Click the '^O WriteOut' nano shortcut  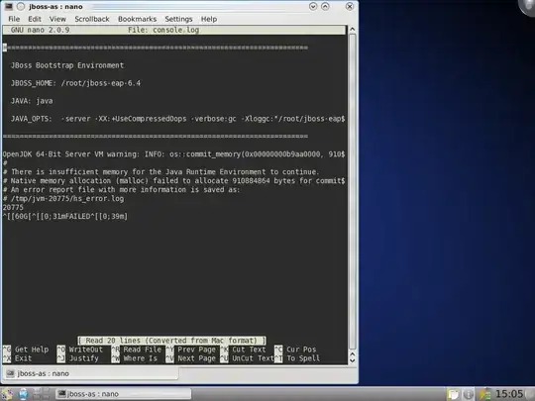(80, 350)
